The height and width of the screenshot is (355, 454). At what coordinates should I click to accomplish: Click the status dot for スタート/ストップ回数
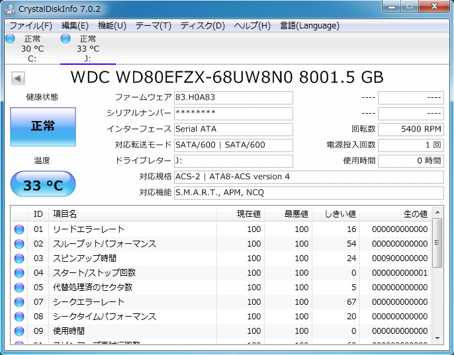(x=19, y=273)
